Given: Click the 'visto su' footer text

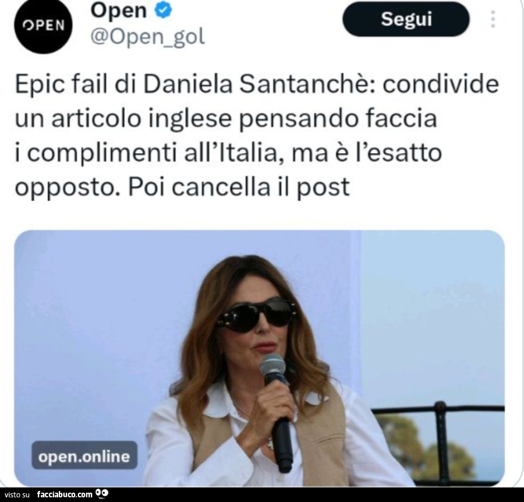Looking at the screenshot, I should pos(17,494).
